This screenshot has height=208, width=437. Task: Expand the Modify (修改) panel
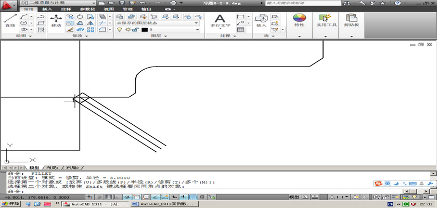point(80,36)
